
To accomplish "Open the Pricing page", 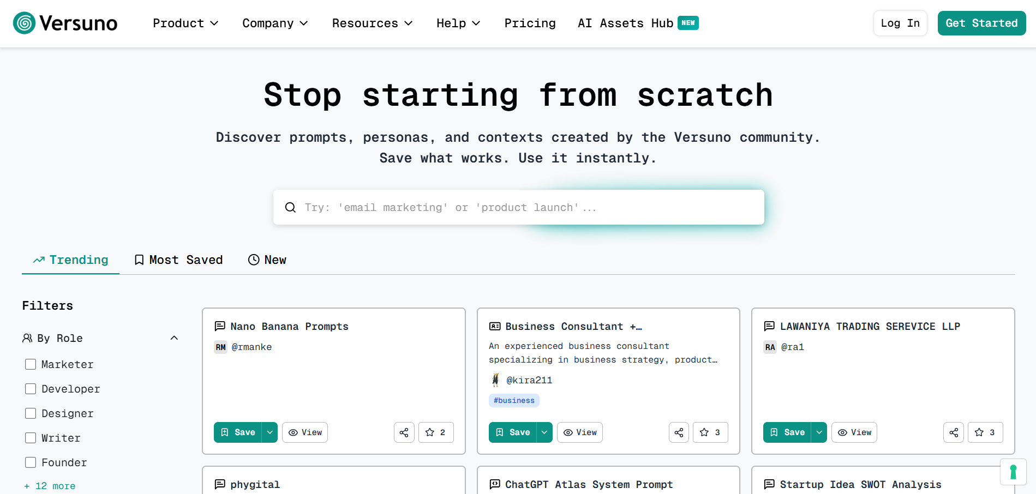I will point(530,23).
